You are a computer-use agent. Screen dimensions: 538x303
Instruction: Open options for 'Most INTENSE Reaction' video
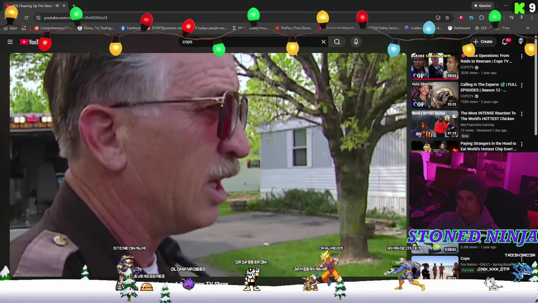(x=522, y=114)
